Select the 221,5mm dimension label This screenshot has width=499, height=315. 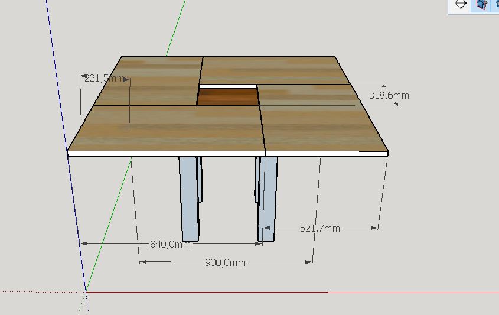104,78
